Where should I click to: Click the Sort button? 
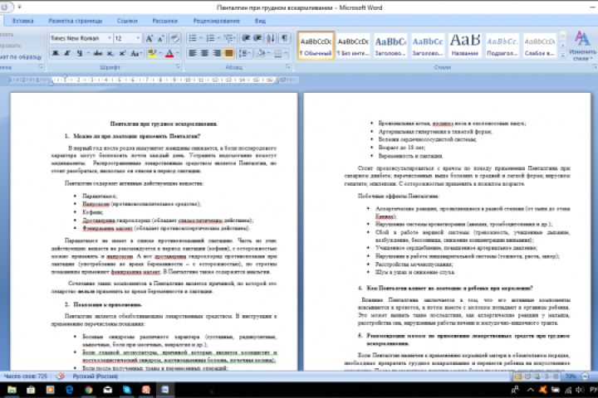point(271,38)
